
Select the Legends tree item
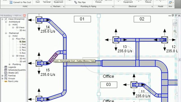12,67
